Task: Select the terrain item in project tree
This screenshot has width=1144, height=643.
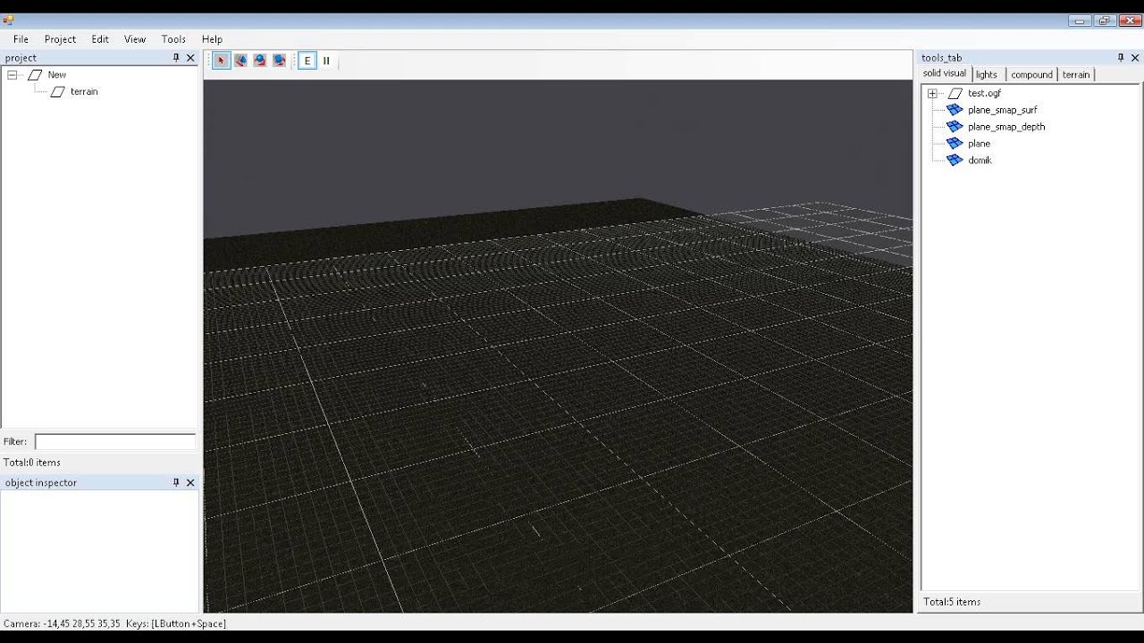Action: tap(84, 92)
